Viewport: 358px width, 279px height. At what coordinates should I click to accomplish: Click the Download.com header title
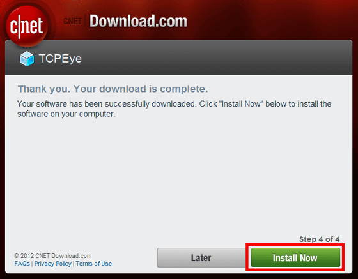coord(138,21)
